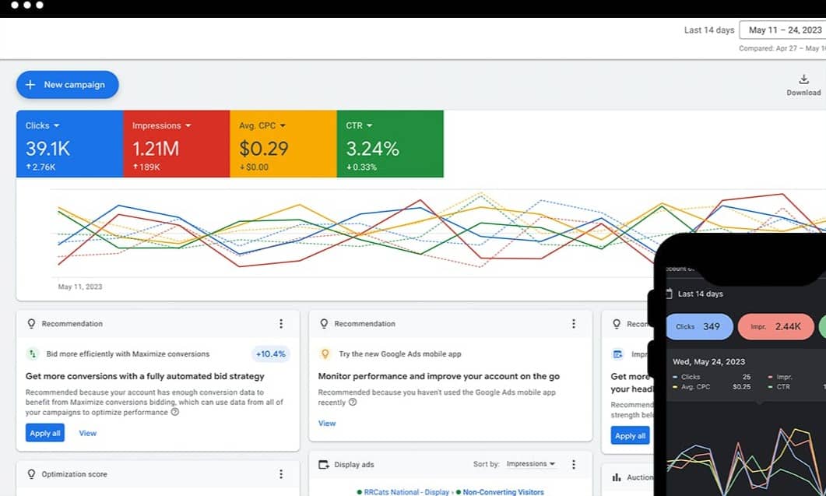826x496 pixels.
Task: Select the yellow Avg. CPC $0.29 scorecard
Action: pyautogui.click(x=283, y=143)
